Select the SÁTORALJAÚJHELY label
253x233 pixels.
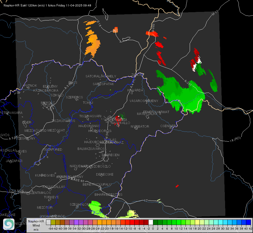[101, 76]
